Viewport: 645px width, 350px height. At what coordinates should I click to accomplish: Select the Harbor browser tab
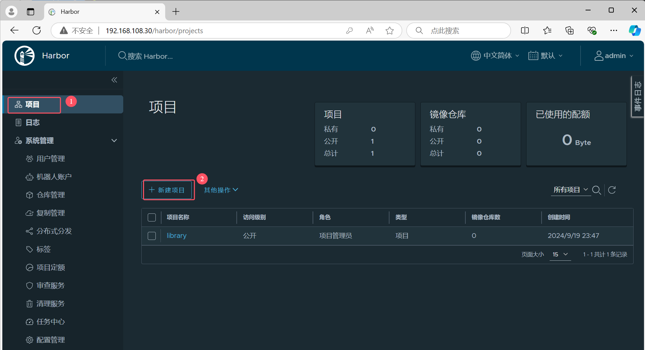[x=104, y=12]
